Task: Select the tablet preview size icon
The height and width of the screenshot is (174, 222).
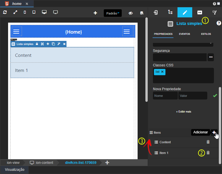Action: [34, 12]
